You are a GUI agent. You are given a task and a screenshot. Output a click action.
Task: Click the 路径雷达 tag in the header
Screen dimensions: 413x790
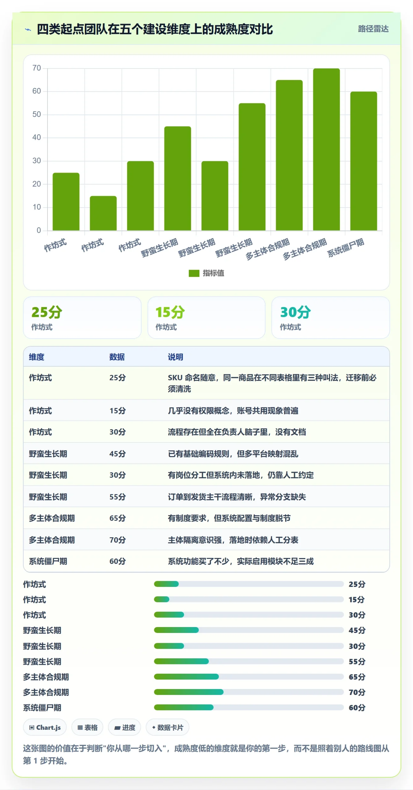point(373,29)
